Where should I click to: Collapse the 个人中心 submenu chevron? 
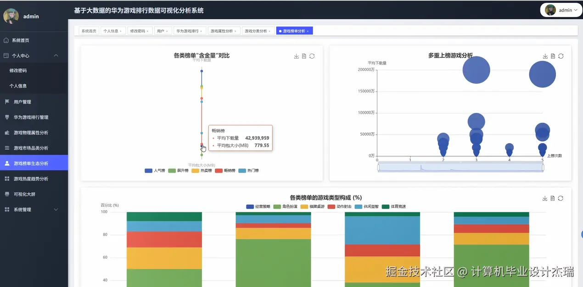(56, 55)
